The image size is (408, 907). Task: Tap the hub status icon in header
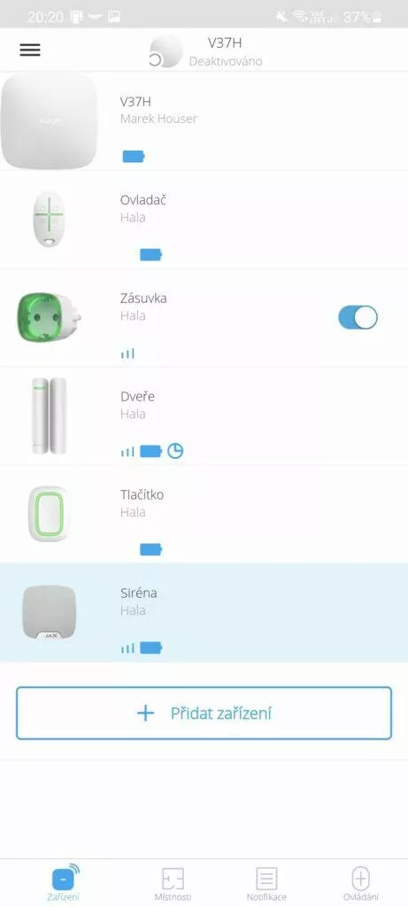click(166, 50)
